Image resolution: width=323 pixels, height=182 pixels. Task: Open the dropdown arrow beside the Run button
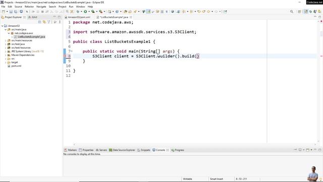coord(89,12)
